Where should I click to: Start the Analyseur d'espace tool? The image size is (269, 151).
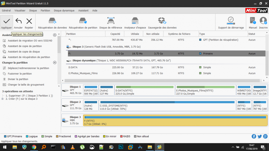click(x=135, y=21)
